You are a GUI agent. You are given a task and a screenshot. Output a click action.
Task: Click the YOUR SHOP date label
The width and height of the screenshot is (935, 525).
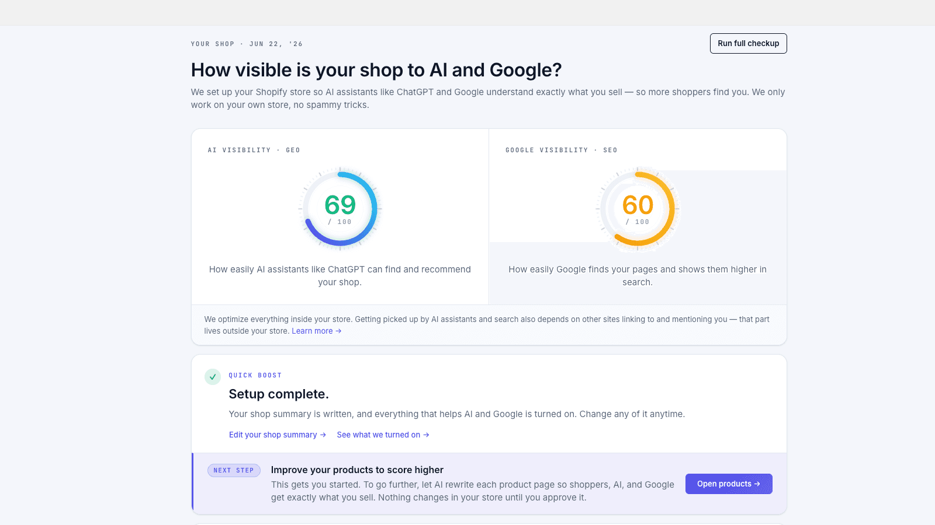tap(247, 44)
